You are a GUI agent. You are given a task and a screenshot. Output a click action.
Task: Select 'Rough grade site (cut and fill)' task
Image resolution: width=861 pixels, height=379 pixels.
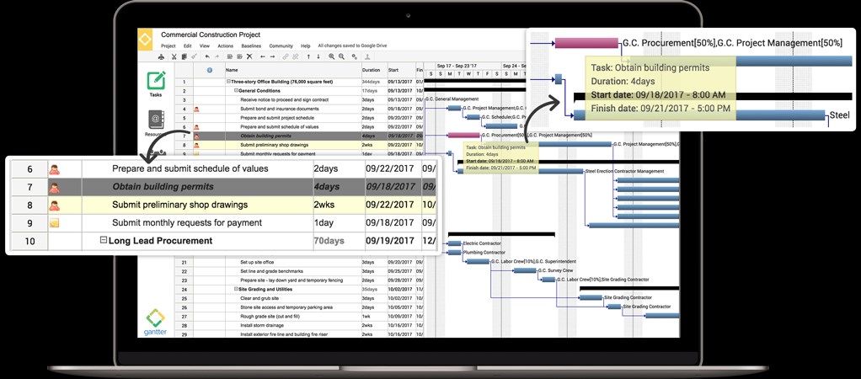(x=270, y=317)
